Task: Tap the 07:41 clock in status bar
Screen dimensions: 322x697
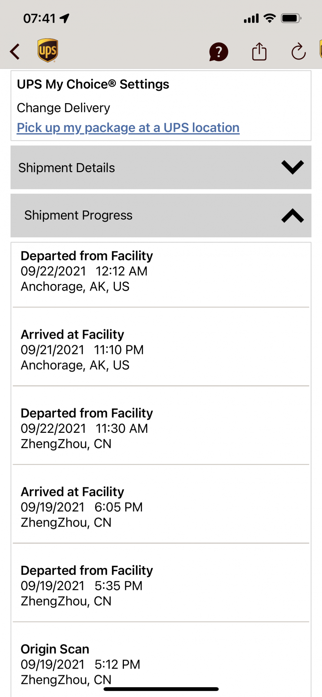Action: pos(39,18)
